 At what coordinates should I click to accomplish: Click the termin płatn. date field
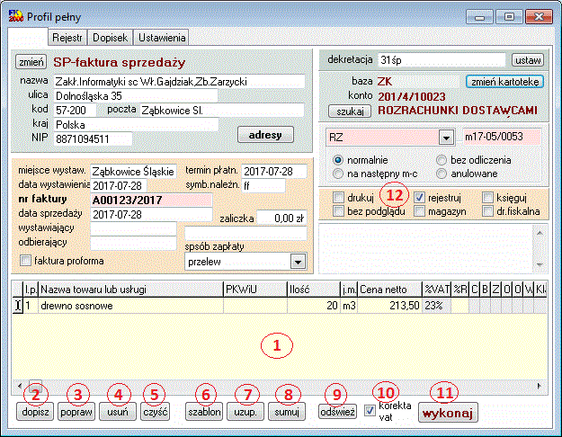coord(274,172)
